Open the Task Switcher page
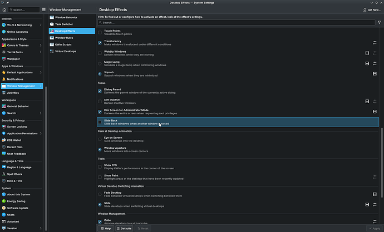 click(72, 24)
